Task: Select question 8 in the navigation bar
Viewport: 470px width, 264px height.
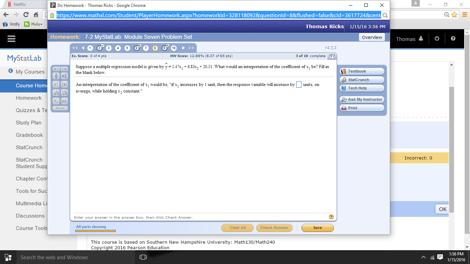Action: (x=156, y=48)
